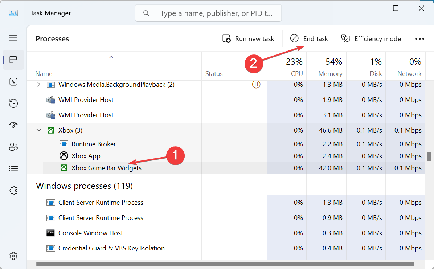Click the Credential Guard process icon
This screenshot has width=434, height=269.
pyautogui.click(x=50, y=248)
